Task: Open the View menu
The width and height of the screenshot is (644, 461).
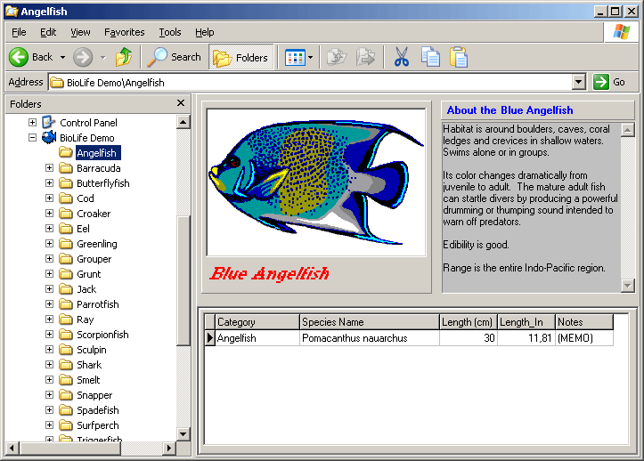Action: pyautogui.click(x=80, y=32)
